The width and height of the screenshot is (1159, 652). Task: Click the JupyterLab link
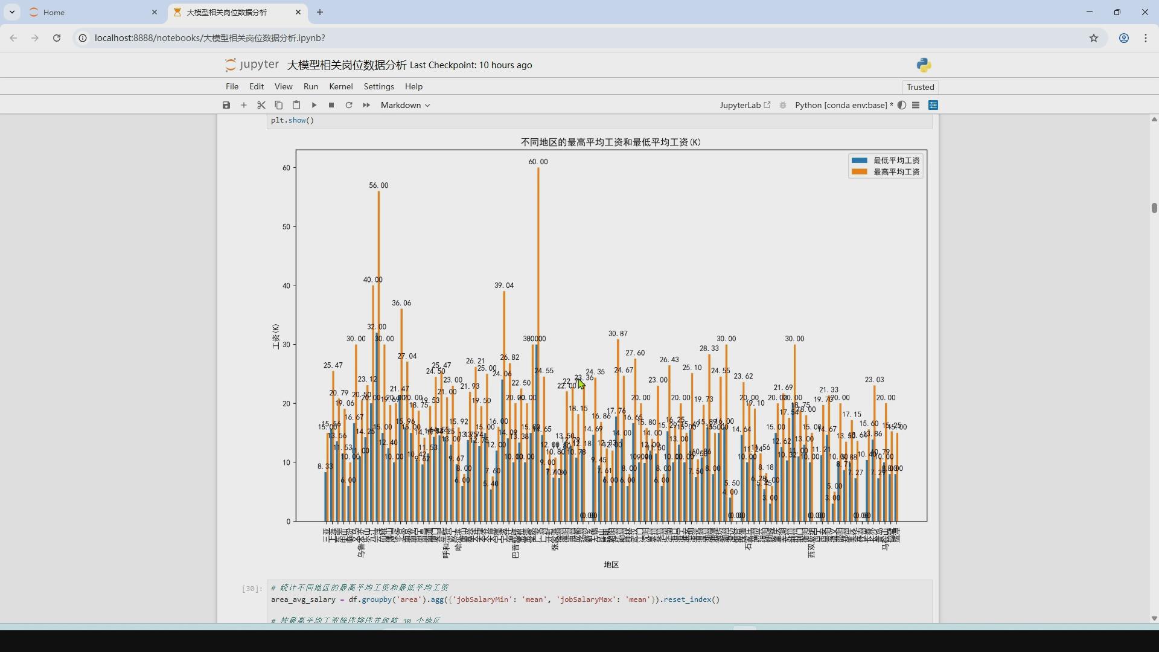tap(744, 105)
